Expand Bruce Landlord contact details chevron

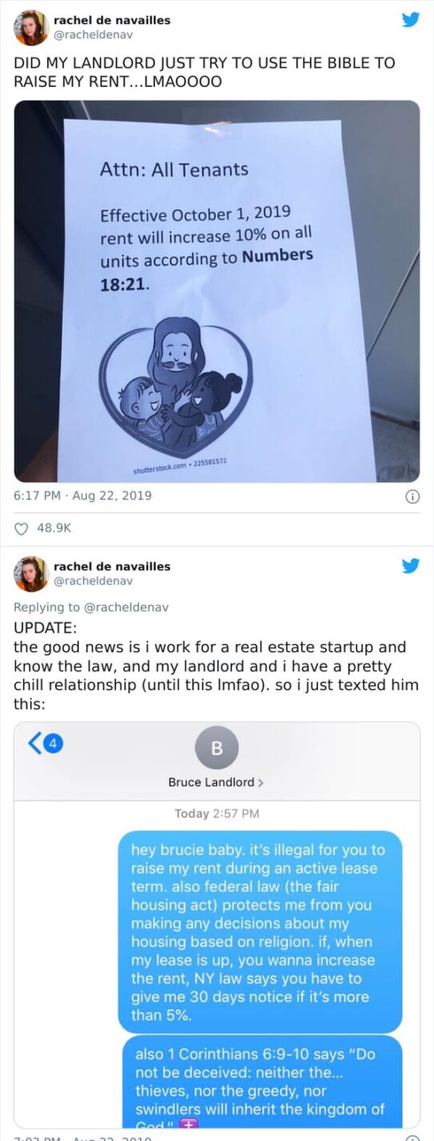click(261, 782)
